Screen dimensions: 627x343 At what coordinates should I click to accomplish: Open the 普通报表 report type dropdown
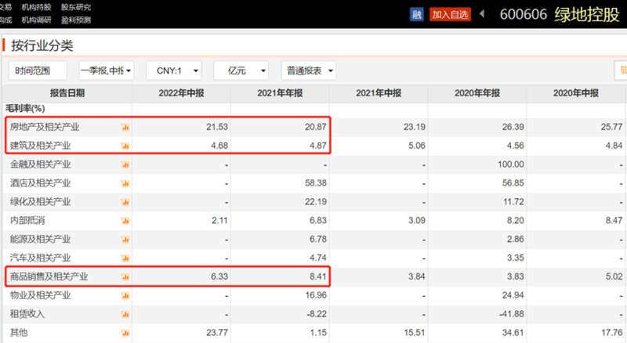(309, 70)
